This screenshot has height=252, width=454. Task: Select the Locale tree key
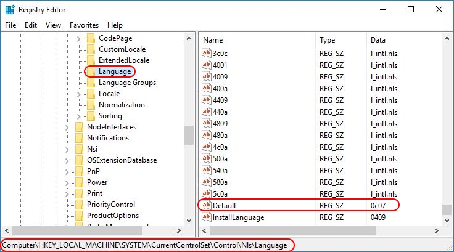pos(109,94)
